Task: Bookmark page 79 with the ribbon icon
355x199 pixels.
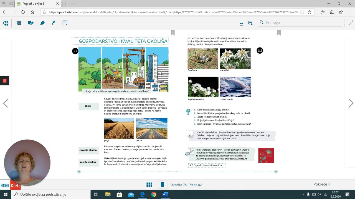Action: click(x=279, y=33)
